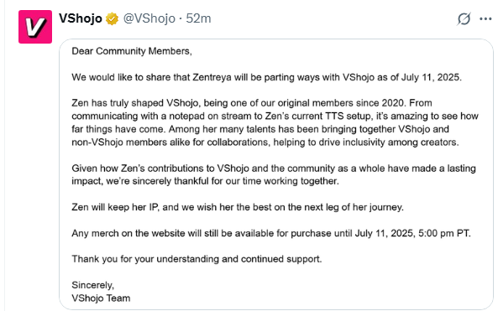Open the Grok explain-this-post icon

point(464,18)
